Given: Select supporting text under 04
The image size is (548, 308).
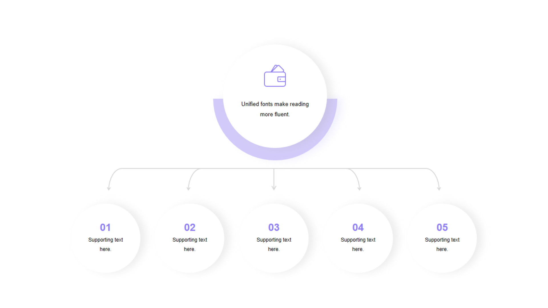Looking at the screenshot, I should (x=358, y=244).
